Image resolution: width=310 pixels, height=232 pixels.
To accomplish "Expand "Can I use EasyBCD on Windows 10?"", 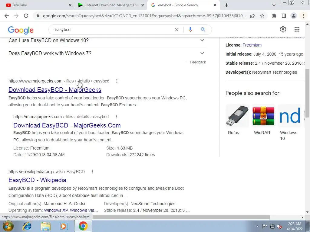I will coord(107,40).
